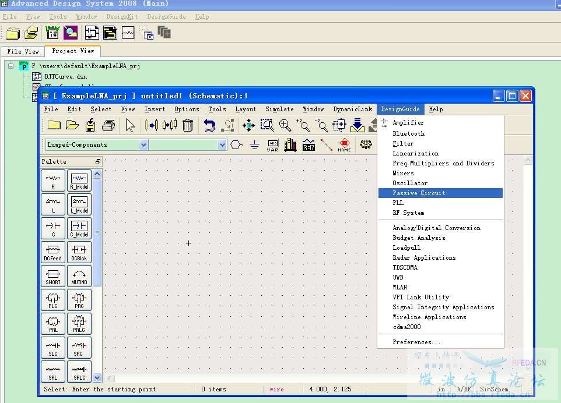Select the DCBlck component
Screen dimensions: 561x403
pyautogui.click(x=79, y=252)
